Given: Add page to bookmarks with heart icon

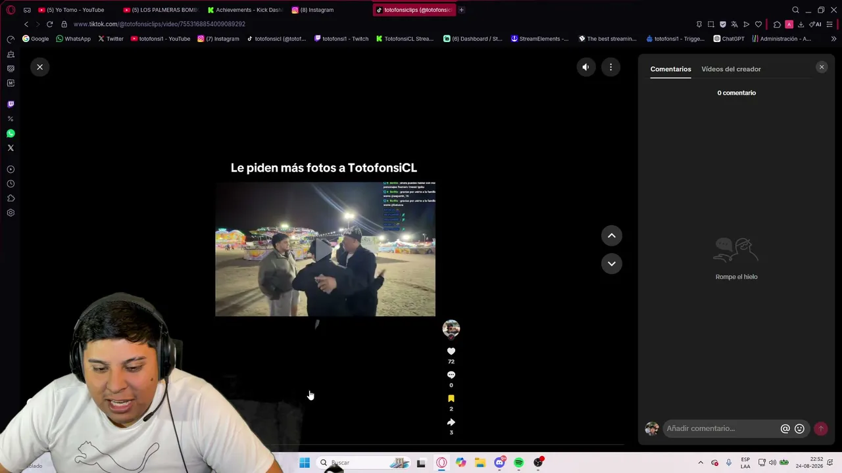Looking at the screenshot, I should click(758, 24).
